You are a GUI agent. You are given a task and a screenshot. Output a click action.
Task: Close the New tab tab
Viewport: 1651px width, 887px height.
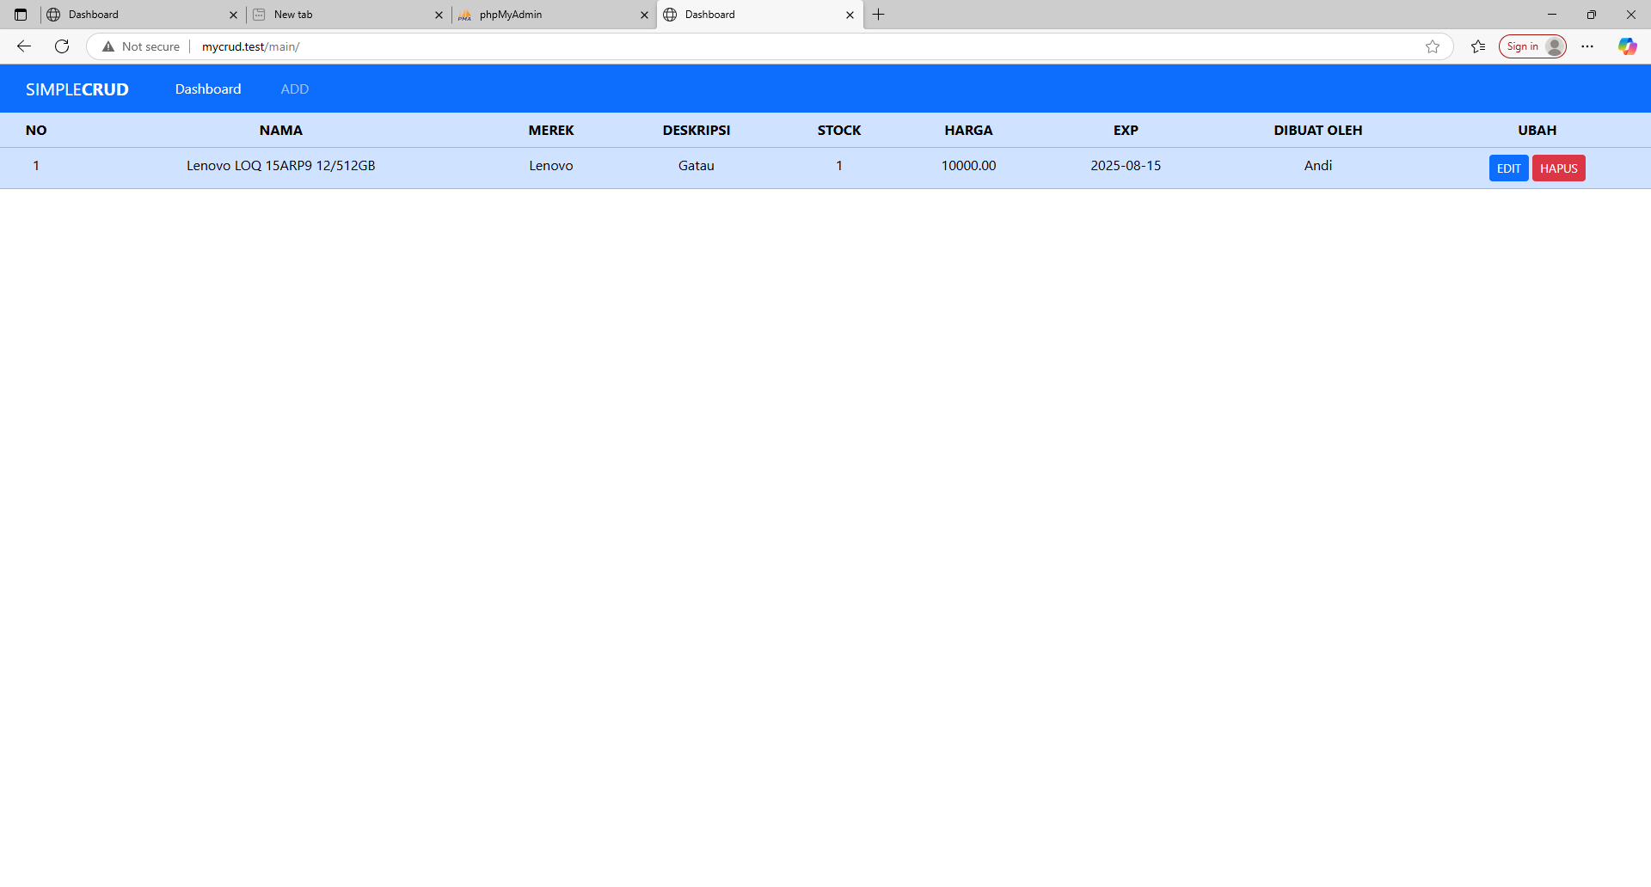439,15
